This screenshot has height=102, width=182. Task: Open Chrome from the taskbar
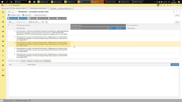[x=34, y=2]
